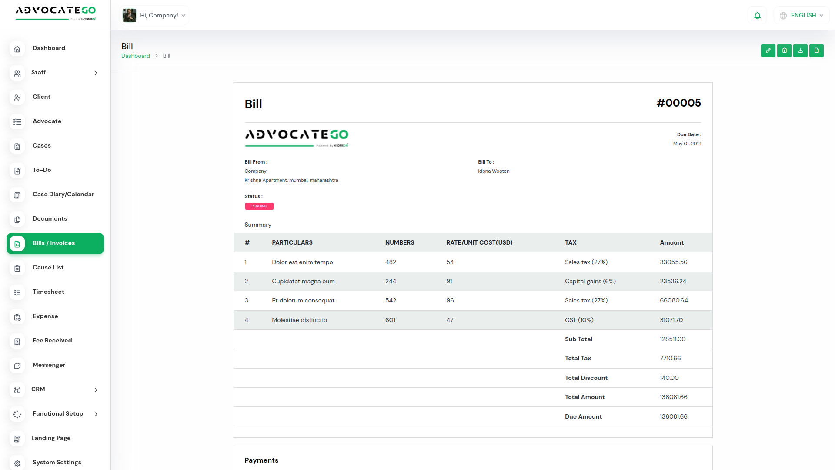Go to Cause List menu item

click(48, 268)
